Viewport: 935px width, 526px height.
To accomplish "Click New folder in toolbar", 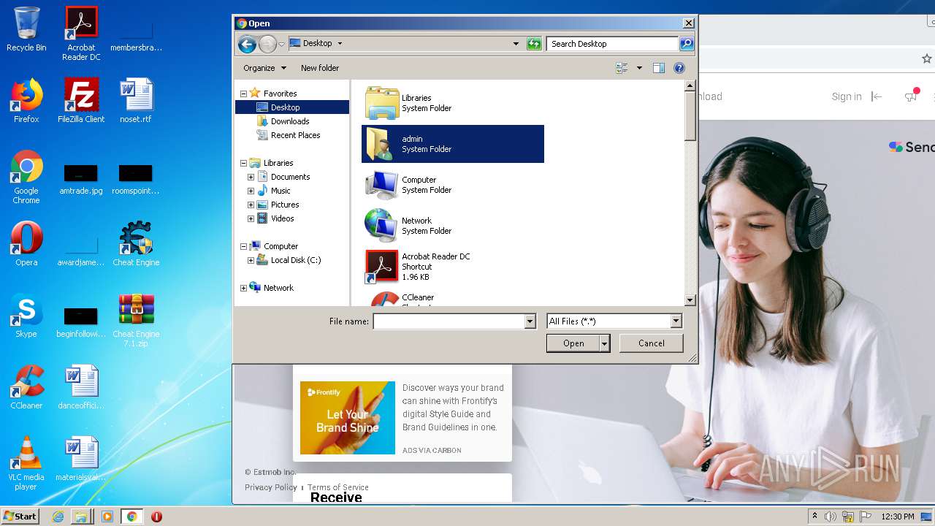I will 320,68.
